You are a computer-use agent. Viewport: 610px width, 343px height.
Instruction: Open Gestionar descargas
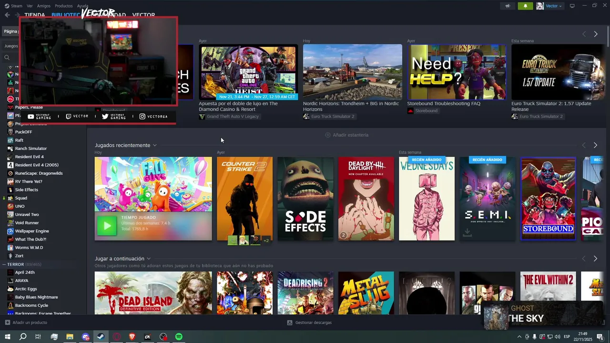click(x=309, y=323)
